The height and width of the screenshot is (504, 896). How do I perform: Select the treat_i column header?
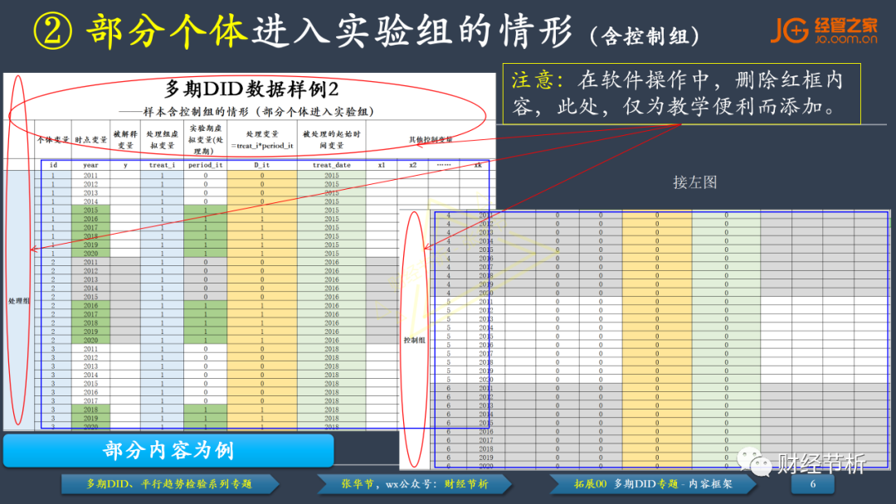162,165
